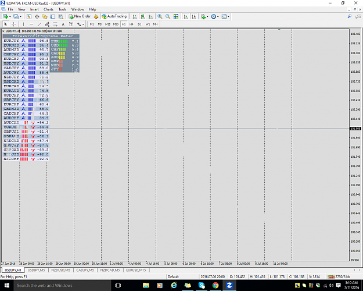Open the Data Window panel

[37, 16]
